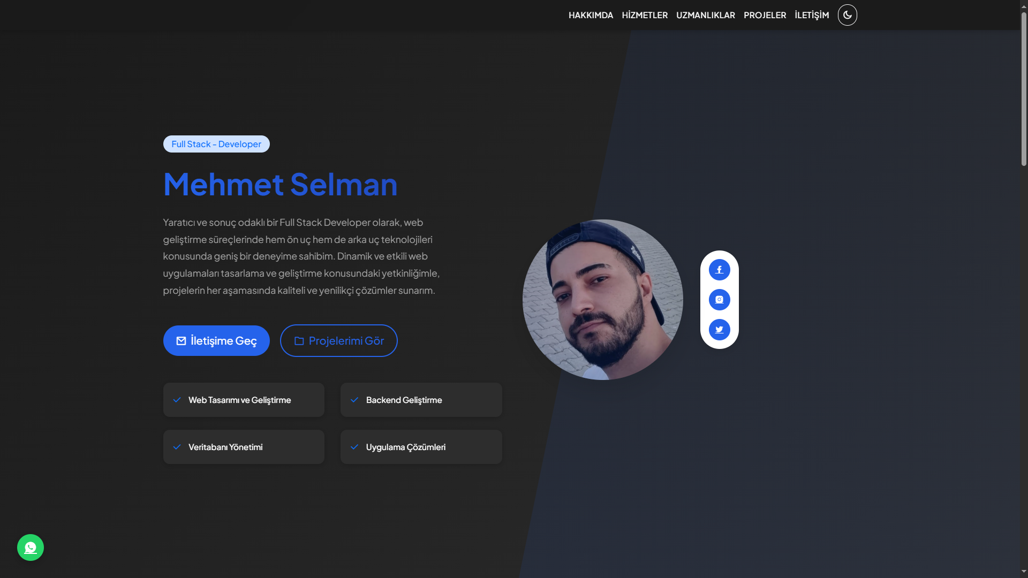Go to the HAKKIMDA menu item
The height and width of the screenshot is (578, 1028).
pyautogui.click(x=591, y=15)
